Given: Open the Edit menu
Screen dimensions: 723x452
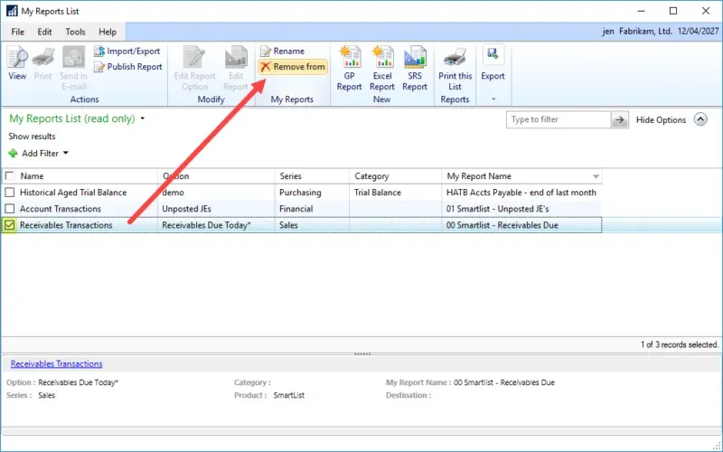Looking at the screenshot, I should (x=44, y=32).
